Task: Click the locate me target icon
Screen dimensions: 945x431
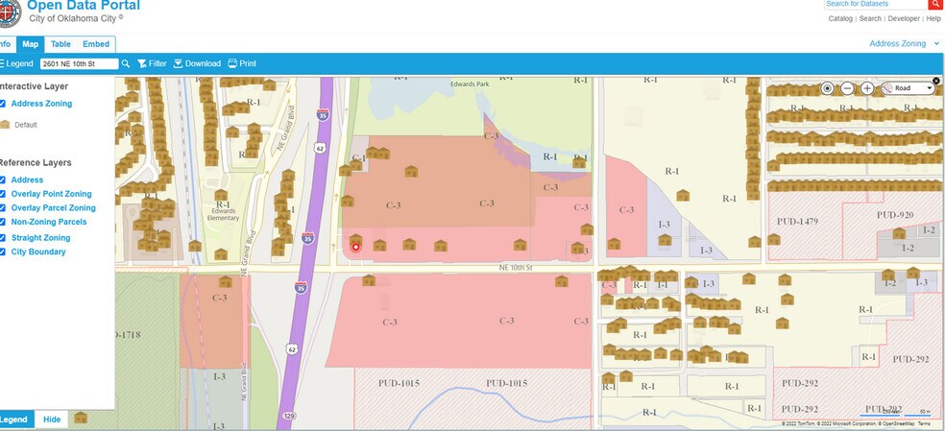Action: 827,88
